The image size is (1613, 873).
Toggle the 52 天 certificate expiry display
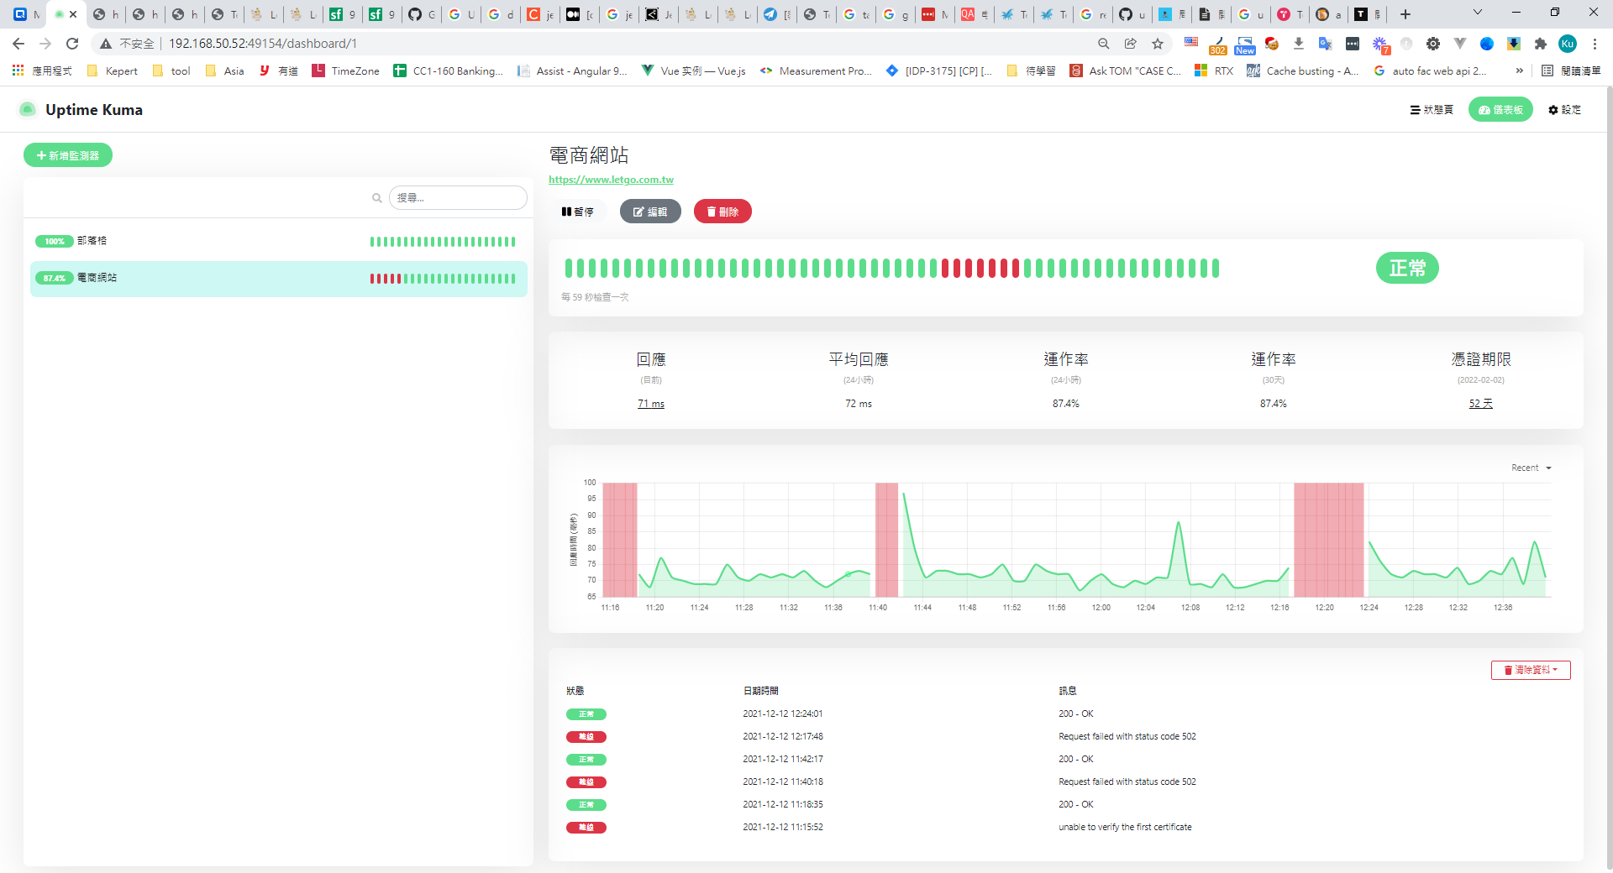[x=1480, y=404]
